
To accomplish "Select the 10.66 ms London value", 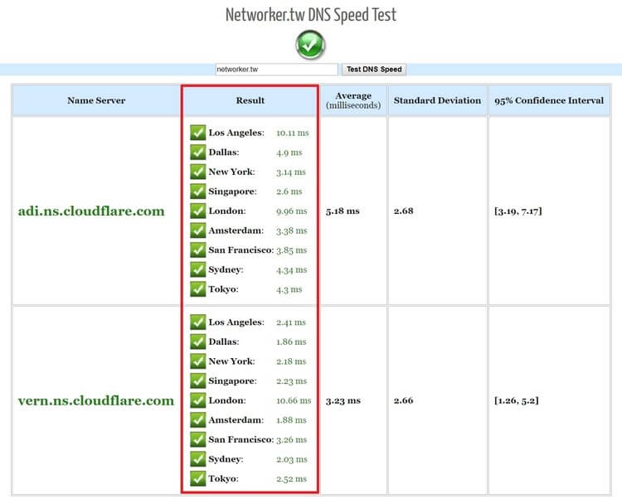I will 294,400.
